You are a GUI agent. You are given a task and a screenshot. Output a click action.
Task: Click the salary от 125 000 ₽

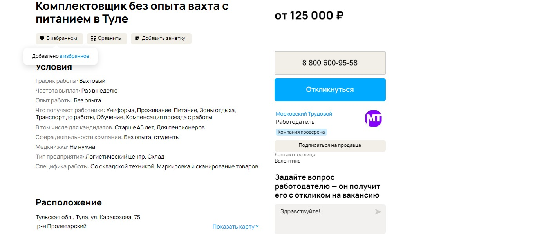coord(309,16)
